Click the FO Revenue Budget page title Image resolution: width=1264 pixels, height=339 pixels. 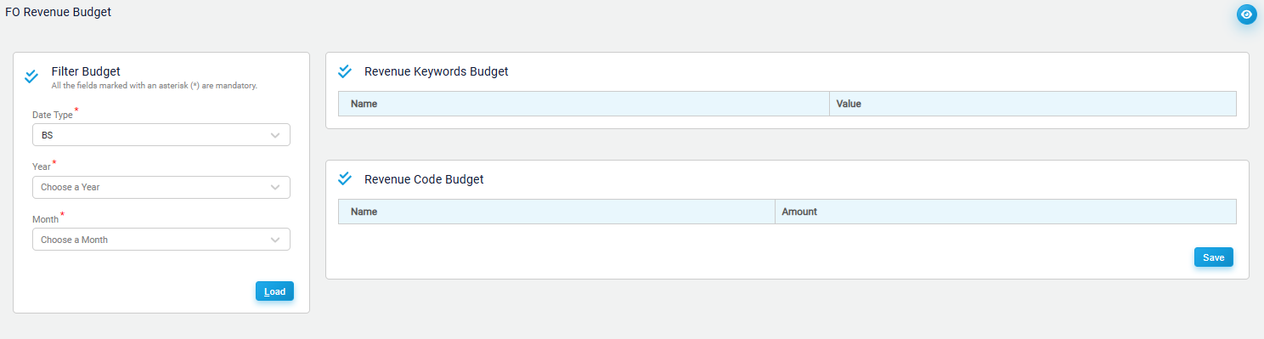59,12
